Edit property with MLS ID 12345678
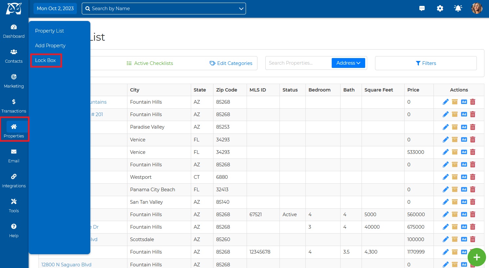Viewport: 489px width, 268px height. tap(446, 252)
